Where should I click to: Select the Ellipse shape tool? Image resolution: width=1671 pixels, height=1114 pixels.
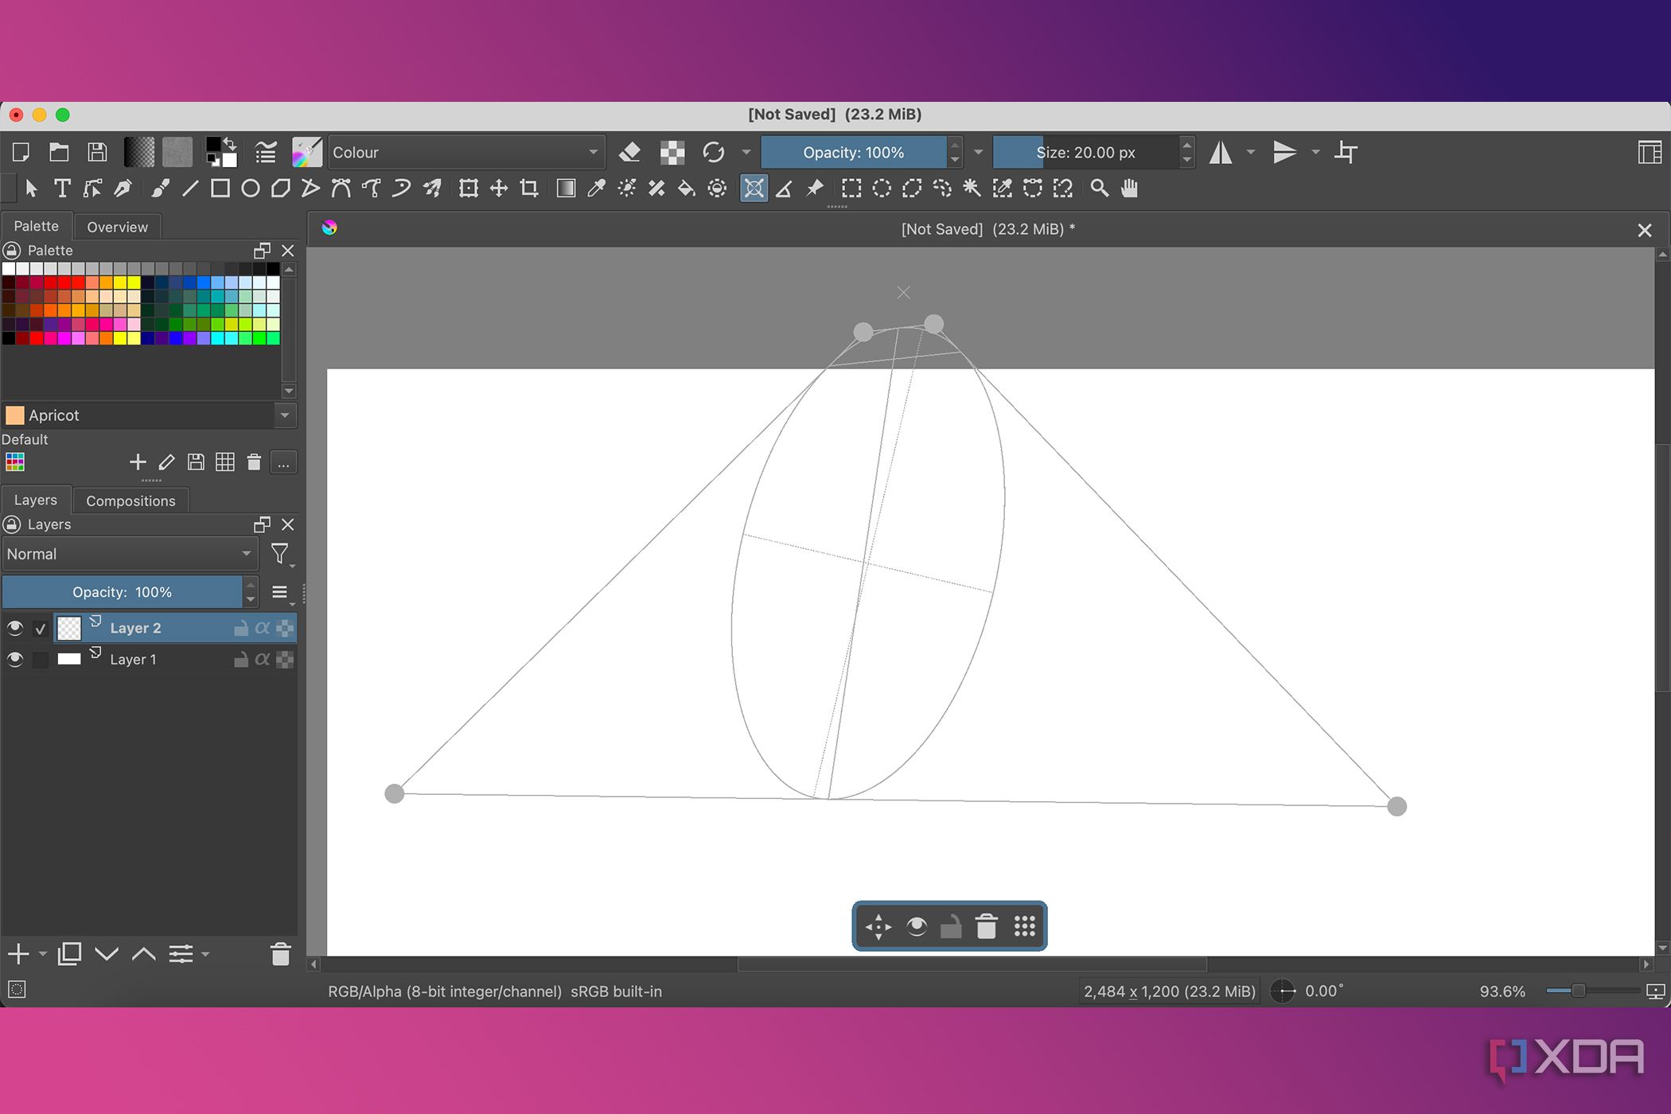(251, 189)
